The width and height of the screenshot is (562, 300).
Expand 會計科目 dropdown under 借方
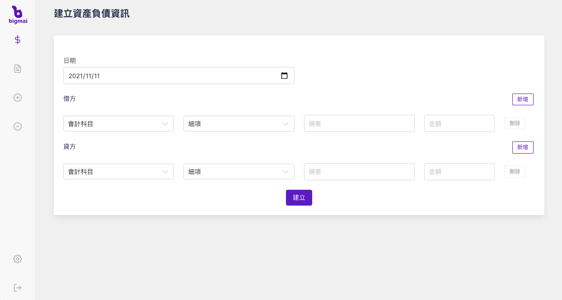[x=118, y=123]
